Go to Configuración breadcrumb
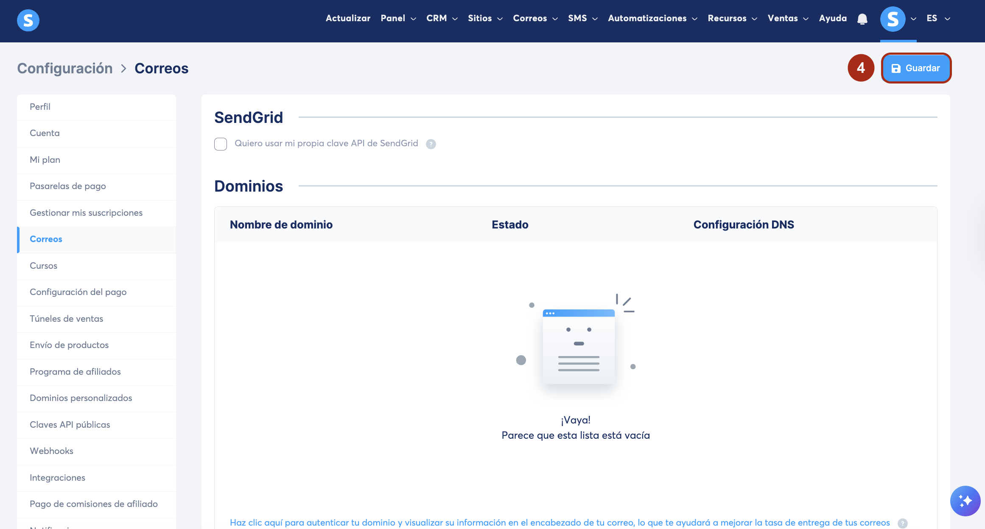This screenshot has width=985, height=529. tap(65, 68)
